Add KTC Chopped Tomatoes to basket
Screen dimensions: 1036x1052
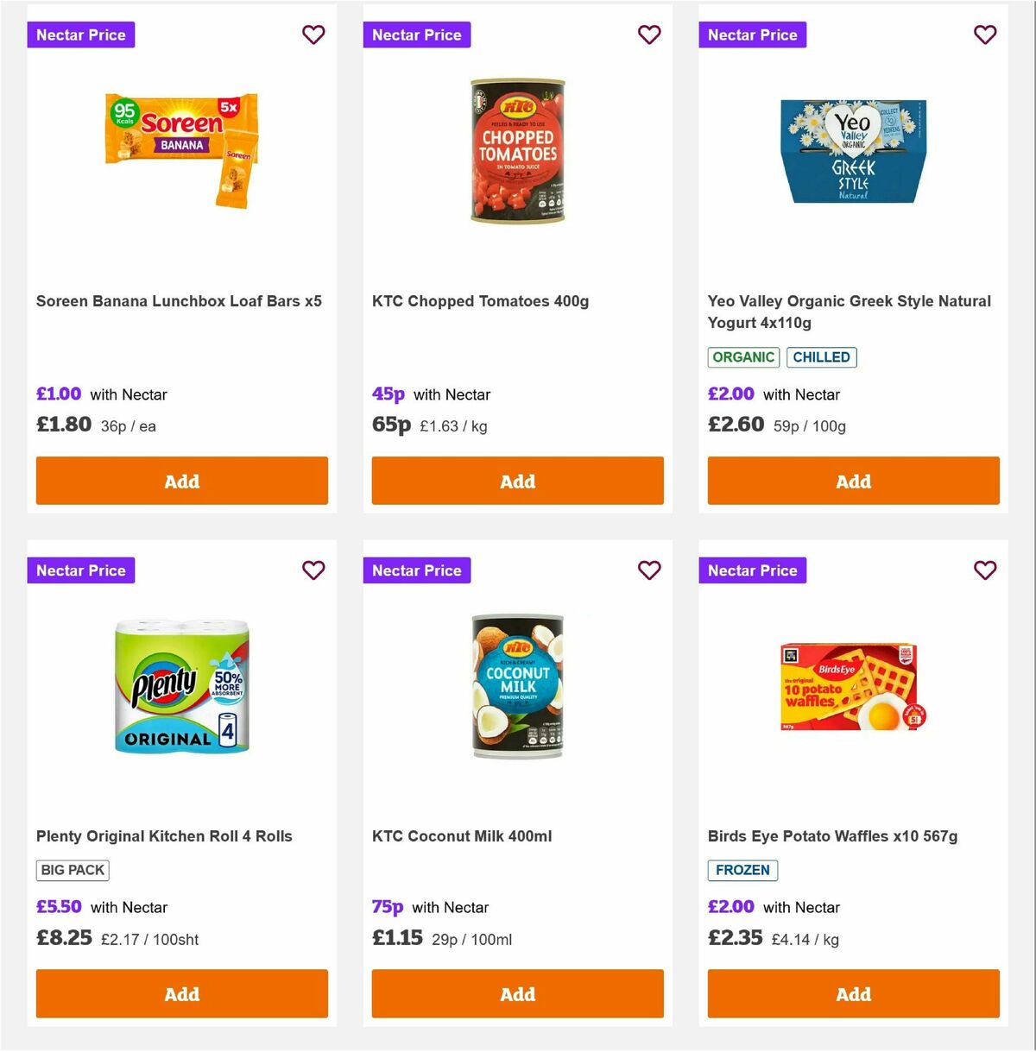click(517, 481)
